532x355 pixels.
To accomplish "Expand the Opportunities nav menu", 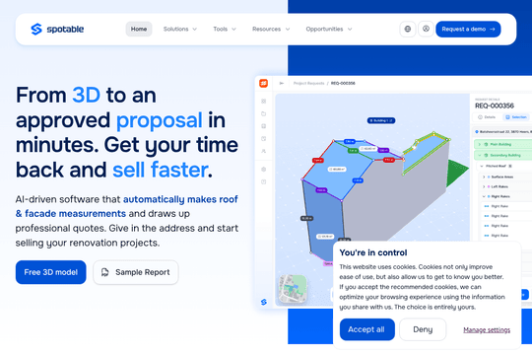I will [329, 30].
